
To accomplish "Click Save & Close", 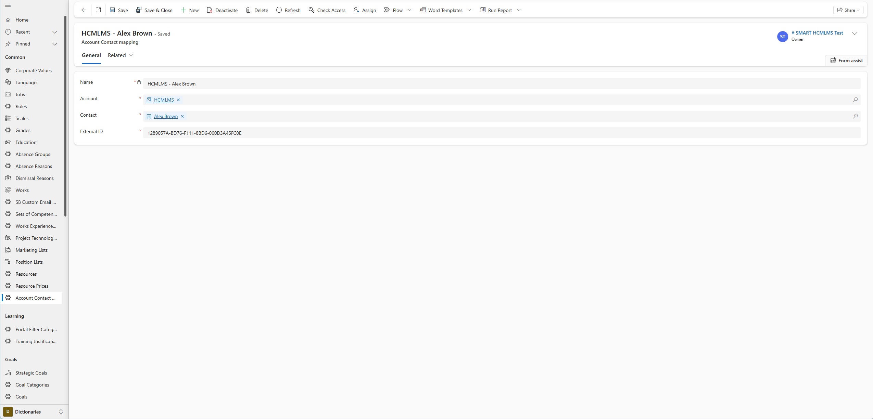I will pyautogui.click(x=154, y=10).
